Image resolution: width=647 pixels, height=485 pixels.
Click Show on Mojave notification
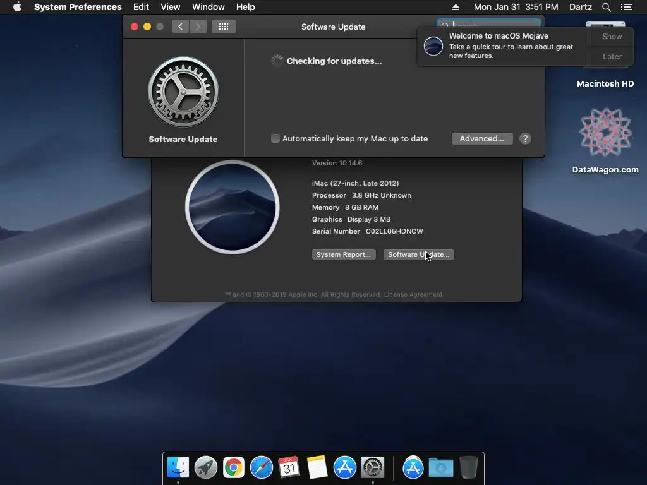pyautogui.click(x=612, y=36)
